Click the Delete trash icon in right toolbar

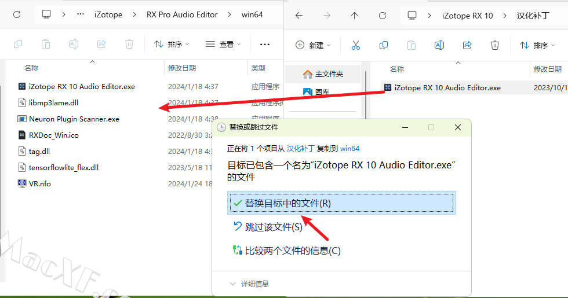[495, 45]
